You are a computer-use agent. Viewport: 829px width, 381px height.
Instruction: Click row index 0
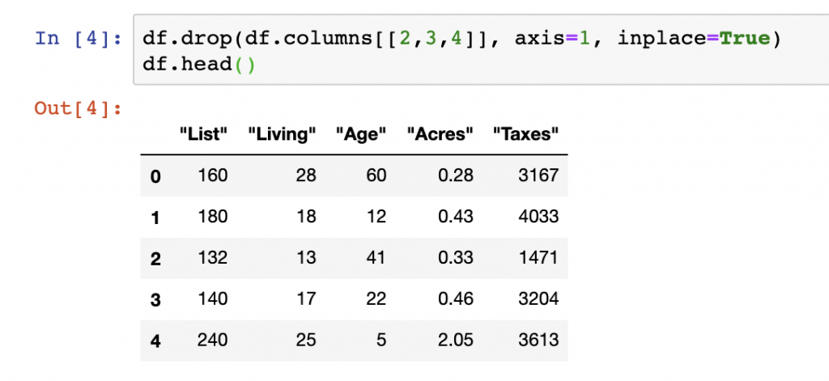155,176
